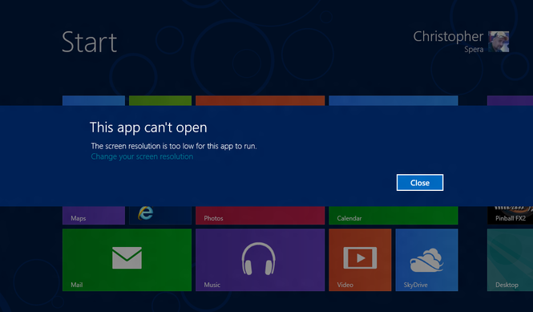Open the SkyDrive cloud tile
533x312 pixels.
426,260
